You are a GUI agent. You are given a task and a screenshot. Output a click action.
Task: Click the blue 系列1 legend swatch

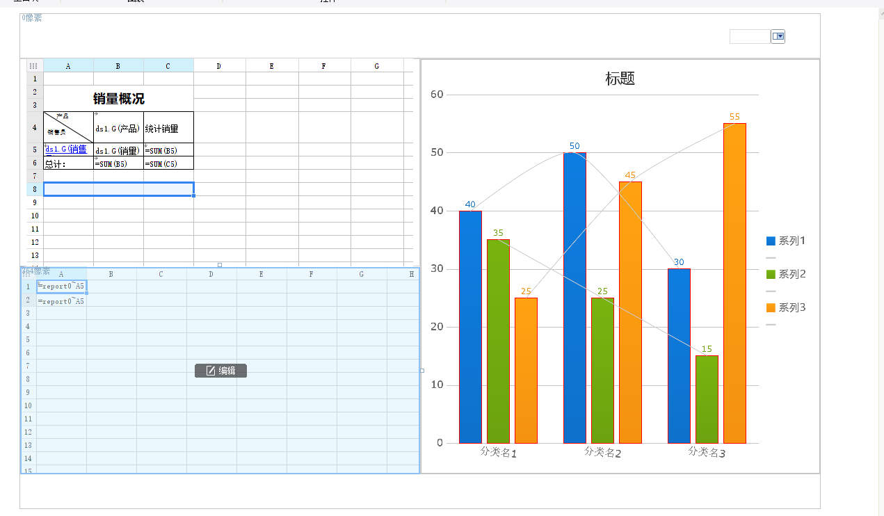(x=771, y=241)
